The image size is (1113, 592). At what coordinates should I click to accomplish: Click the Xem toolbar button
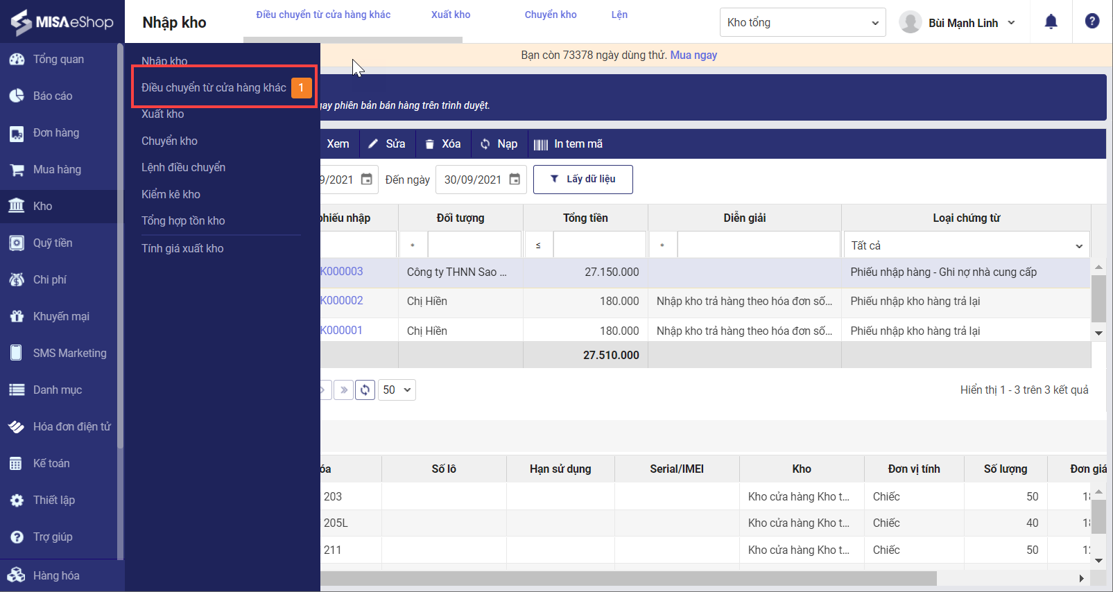click(x=338, y=144)
